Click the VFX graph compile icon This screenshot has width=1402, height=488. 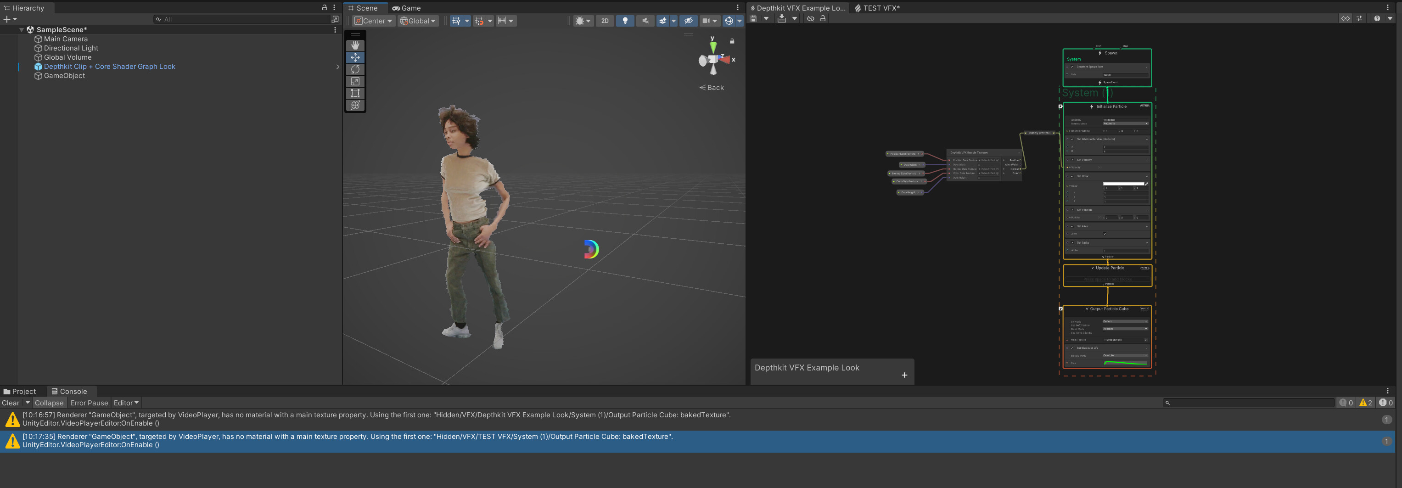(781, 18)
